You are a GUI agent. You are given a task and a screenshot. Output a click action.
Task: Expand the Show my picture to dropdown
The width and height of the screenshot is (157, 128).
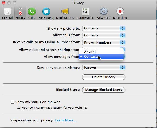(x=104, y=28)
